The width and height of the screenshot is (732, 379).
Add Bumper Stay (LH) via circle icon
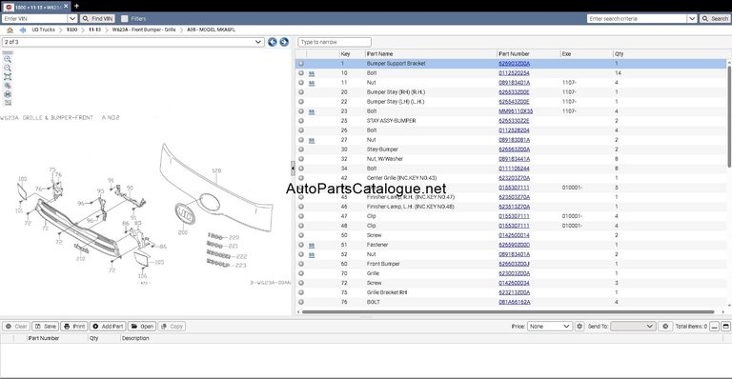click(x=301, y=102)
